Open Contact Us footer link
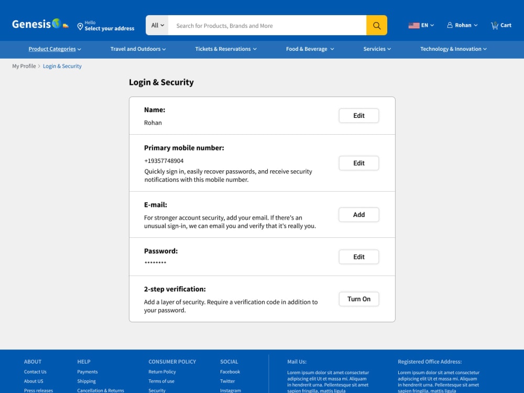Image resolution: width=524 pixels, height=393 pixels. coord(35,372)
